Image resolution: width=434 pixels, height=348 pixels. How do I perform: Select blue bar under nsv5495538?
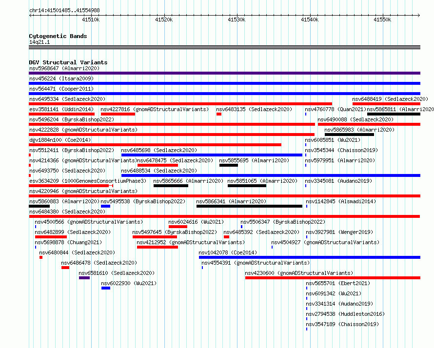pos(106,206)
